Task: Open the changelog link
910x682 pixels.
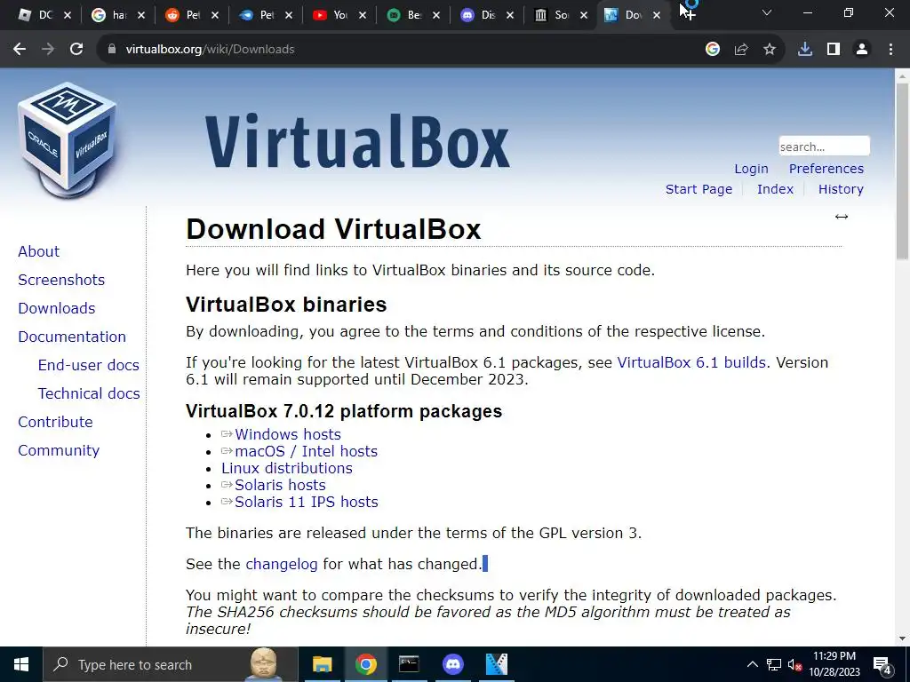Action: 282,564
